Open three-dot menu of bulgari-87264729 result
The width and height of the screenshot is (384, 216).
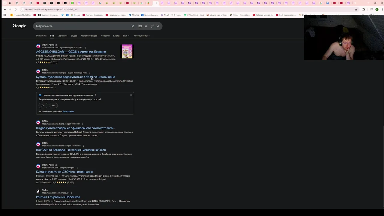82,124
